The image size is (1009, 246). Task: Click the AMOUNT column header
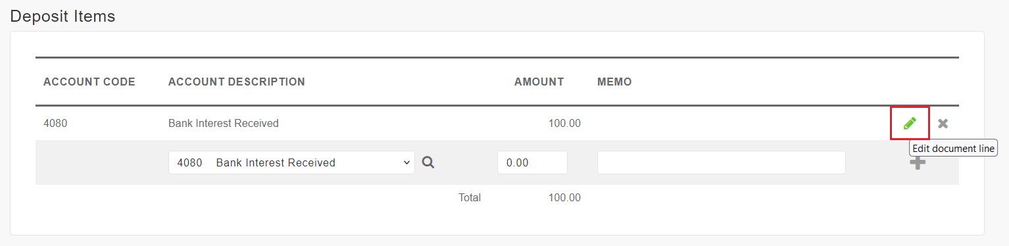[x=539, y=82]
